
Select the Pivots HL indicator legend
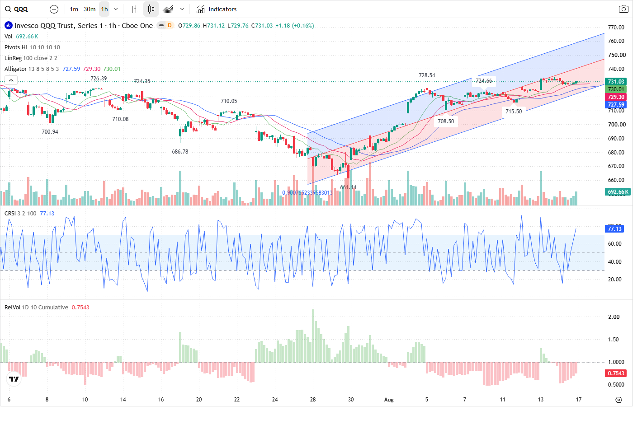point(32,47)
